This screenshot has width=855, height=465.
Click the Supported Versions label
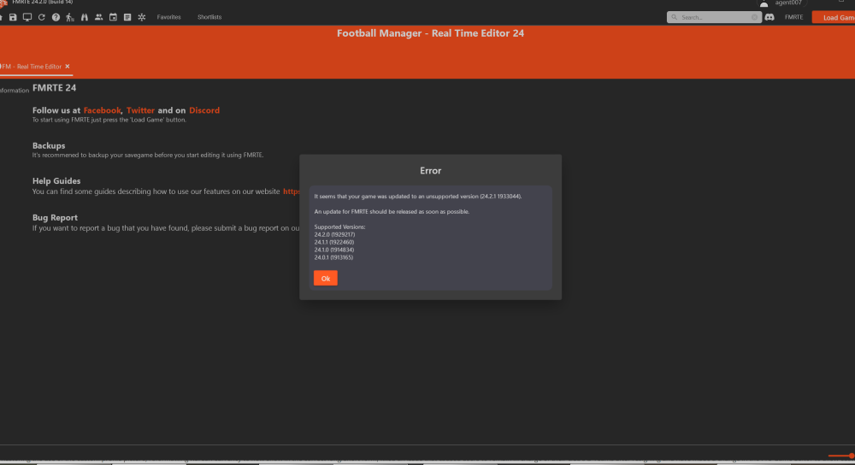(339, 227)
